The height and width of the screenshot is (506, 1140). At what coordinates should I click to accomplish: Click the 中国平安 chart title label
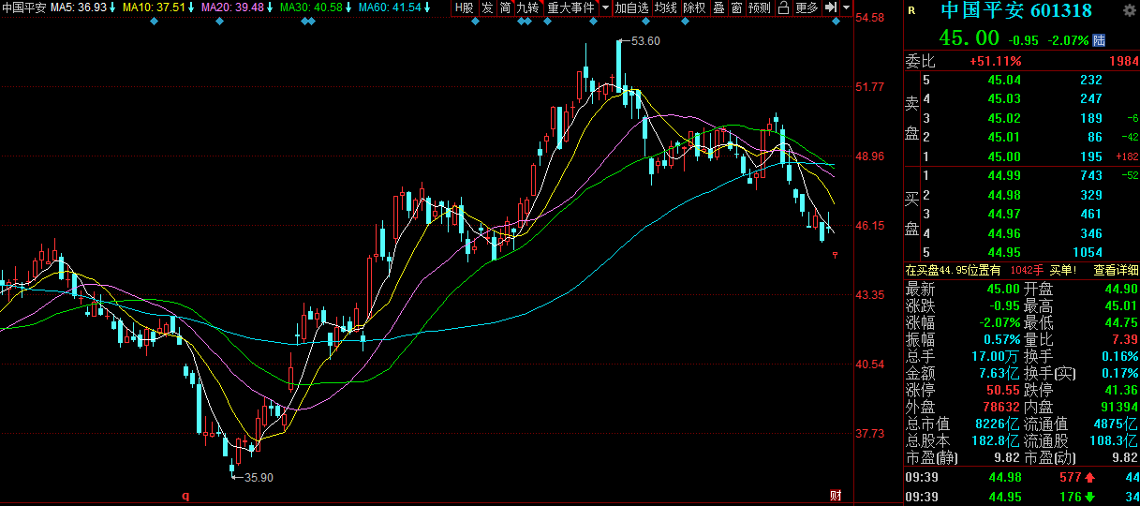point(23,7)
